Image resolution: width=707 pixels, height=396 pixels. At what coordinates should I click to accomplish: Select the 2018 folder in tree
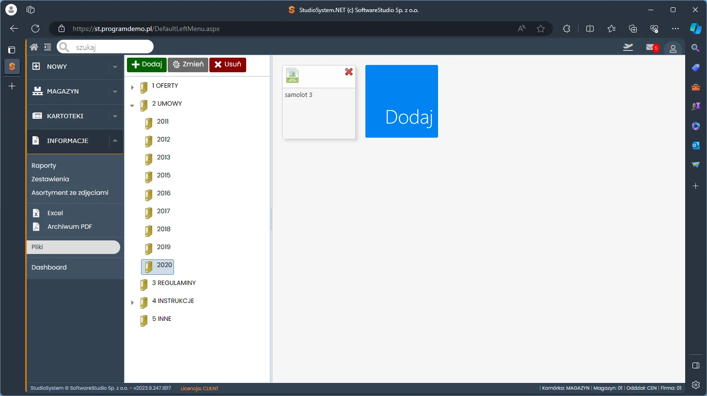163,229
